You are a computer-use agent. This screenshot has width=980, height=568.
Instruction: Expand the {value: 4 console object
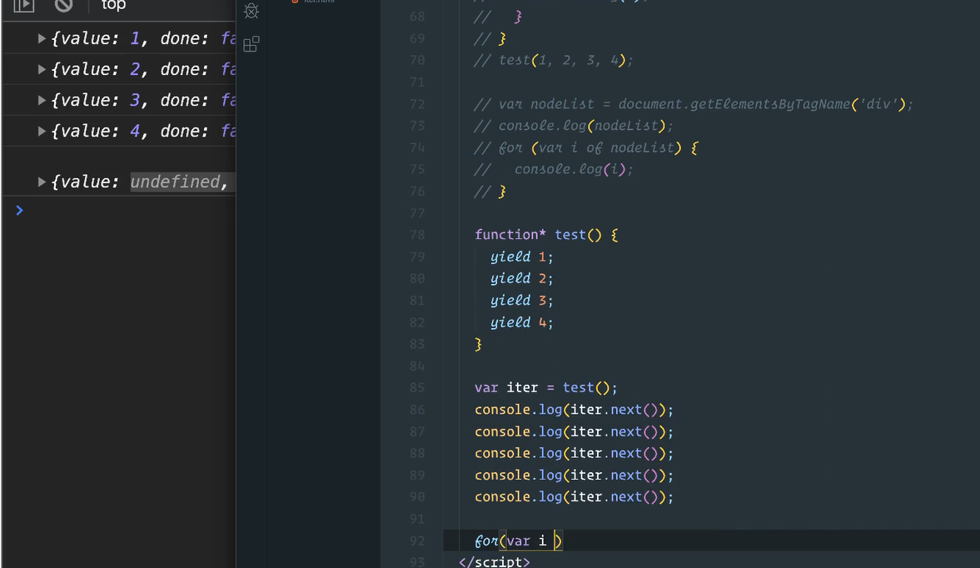[x=42, y=132]
